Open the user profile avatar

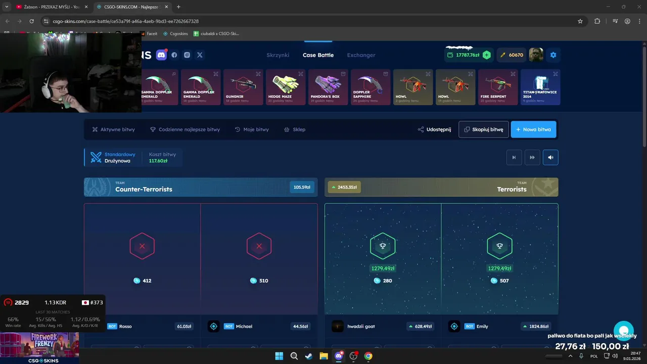(x=536, y=55)
